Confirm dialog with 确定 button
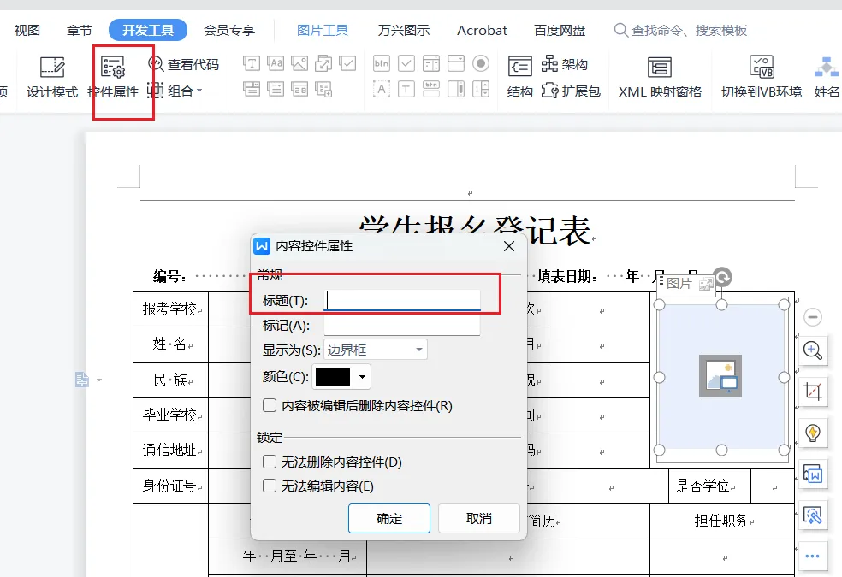The image size is (842, 577). pos(389,518)
